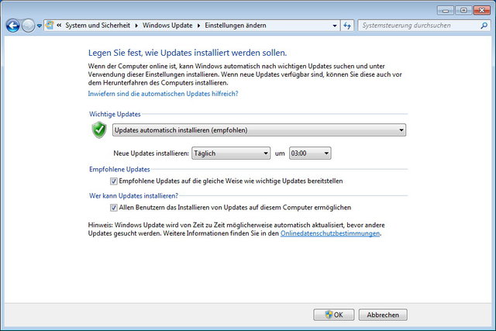Open Onlinedatenschutzbestimmungen link

click(330, 233)
